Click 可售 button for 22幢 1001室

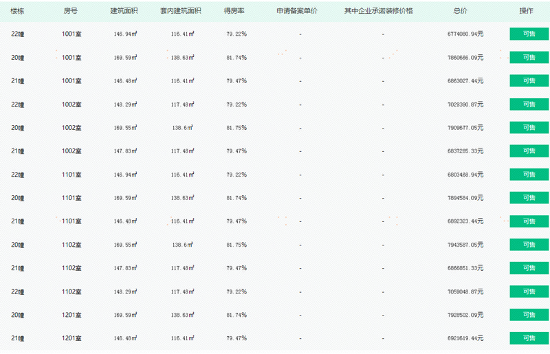(x=529, y=34)
